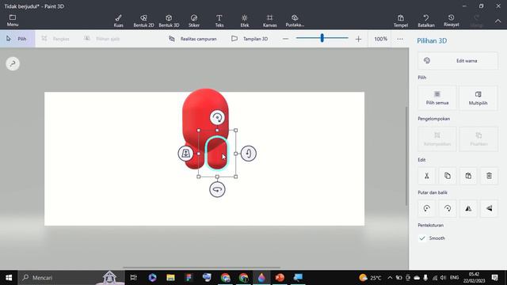Open the three-dots more options menu
Image resolution: width=507 pixels, height=285 pixels.
click(x=400, y=39)
